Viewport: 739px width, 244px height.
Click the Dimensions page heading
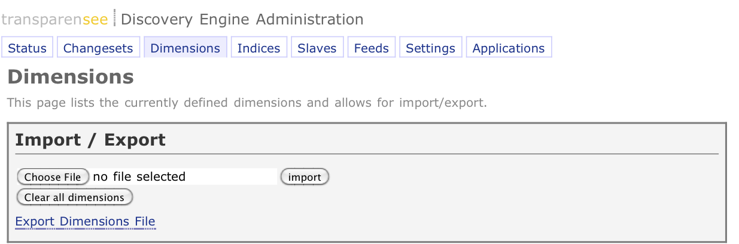[x=71, y=77]
